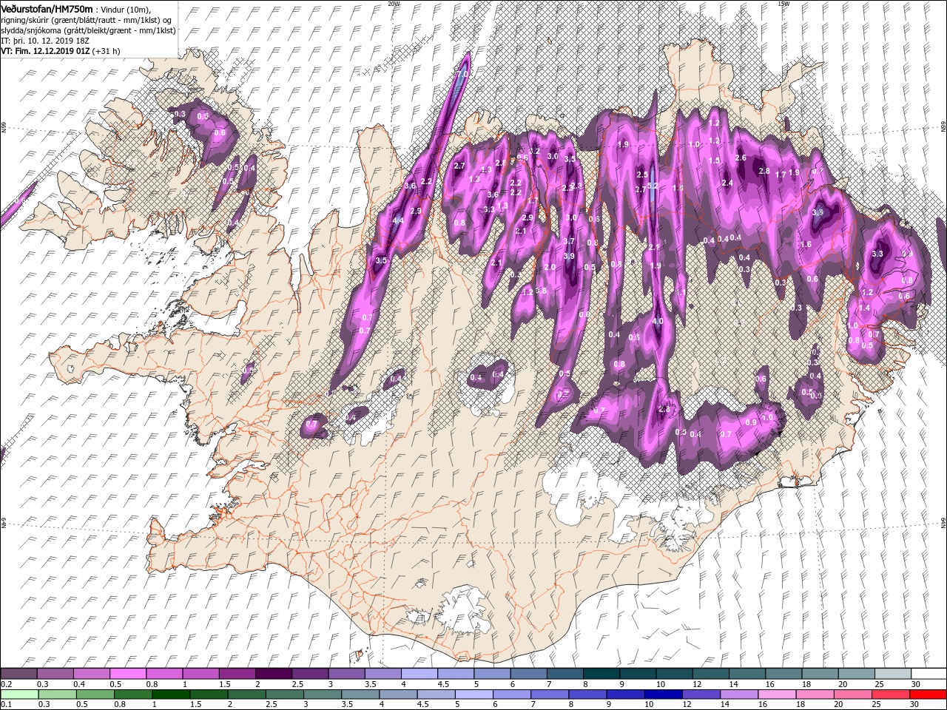Click the darkest green 1 rain legend swatch
Image resolution: width=947 pixels, height=710 pixels.
170,694
